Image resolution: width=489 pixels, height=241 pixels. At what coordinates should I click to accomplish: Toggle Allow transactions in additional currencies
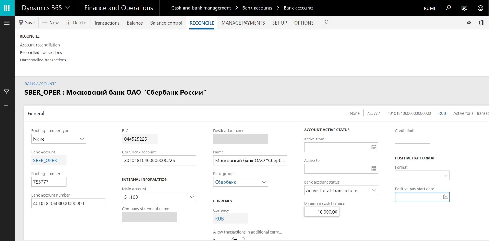pos(238,239)
